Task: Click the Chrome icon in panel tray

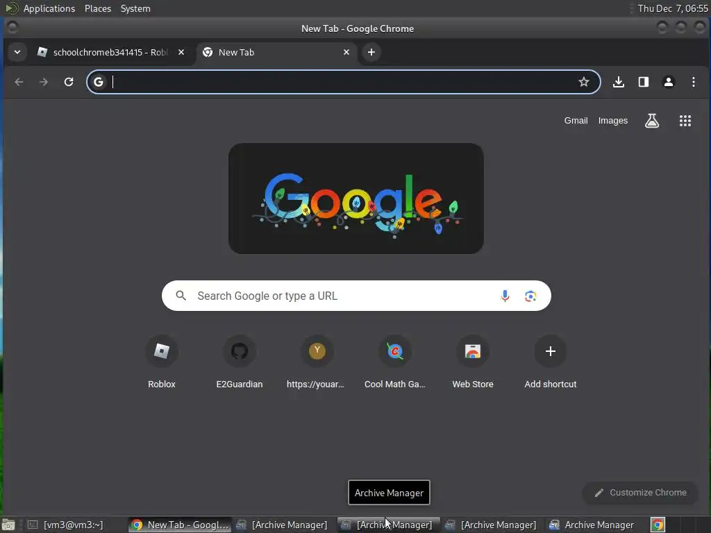Action: (x=658, y=525)
